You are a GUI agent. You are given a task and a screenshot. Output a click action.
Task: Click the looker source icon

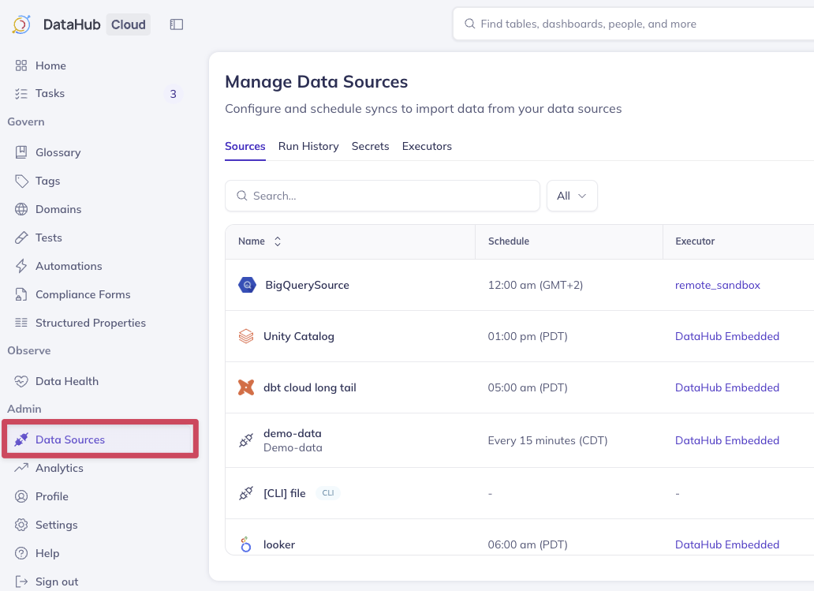[x=246, y=544]
